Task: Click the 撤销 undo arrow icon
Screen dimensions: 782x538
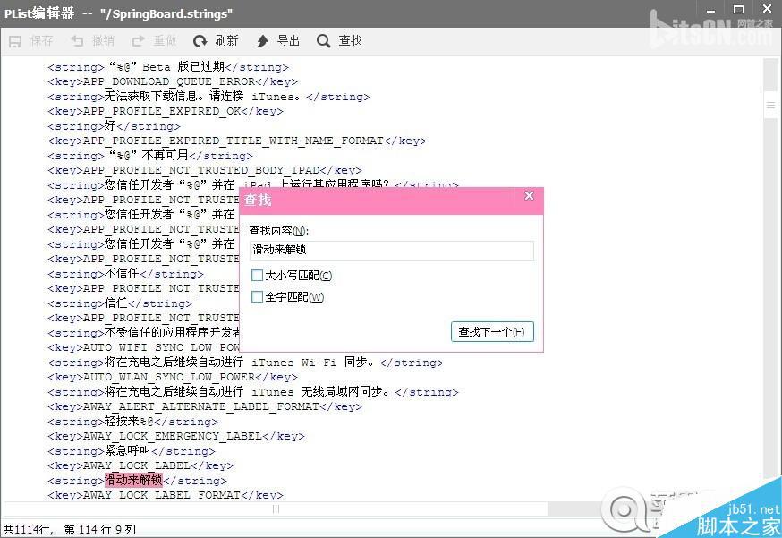Action: pos(77,41)
